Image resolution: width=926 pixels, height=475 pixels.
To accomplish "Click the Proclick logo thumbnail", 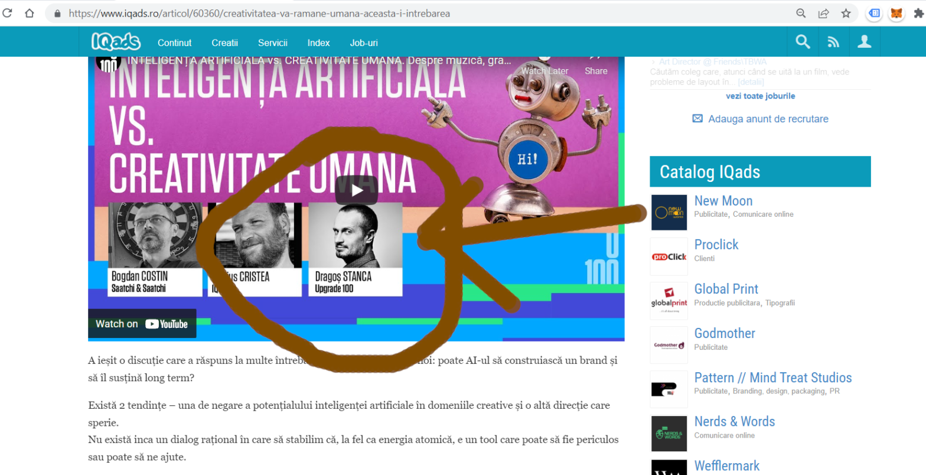I will [x=669, y=256].
